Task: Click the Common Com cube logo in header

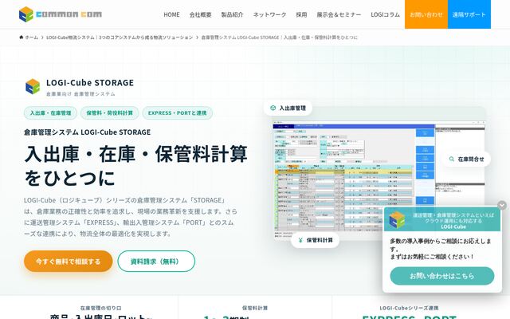Action: pyautogui.click(x=26, y=14)
